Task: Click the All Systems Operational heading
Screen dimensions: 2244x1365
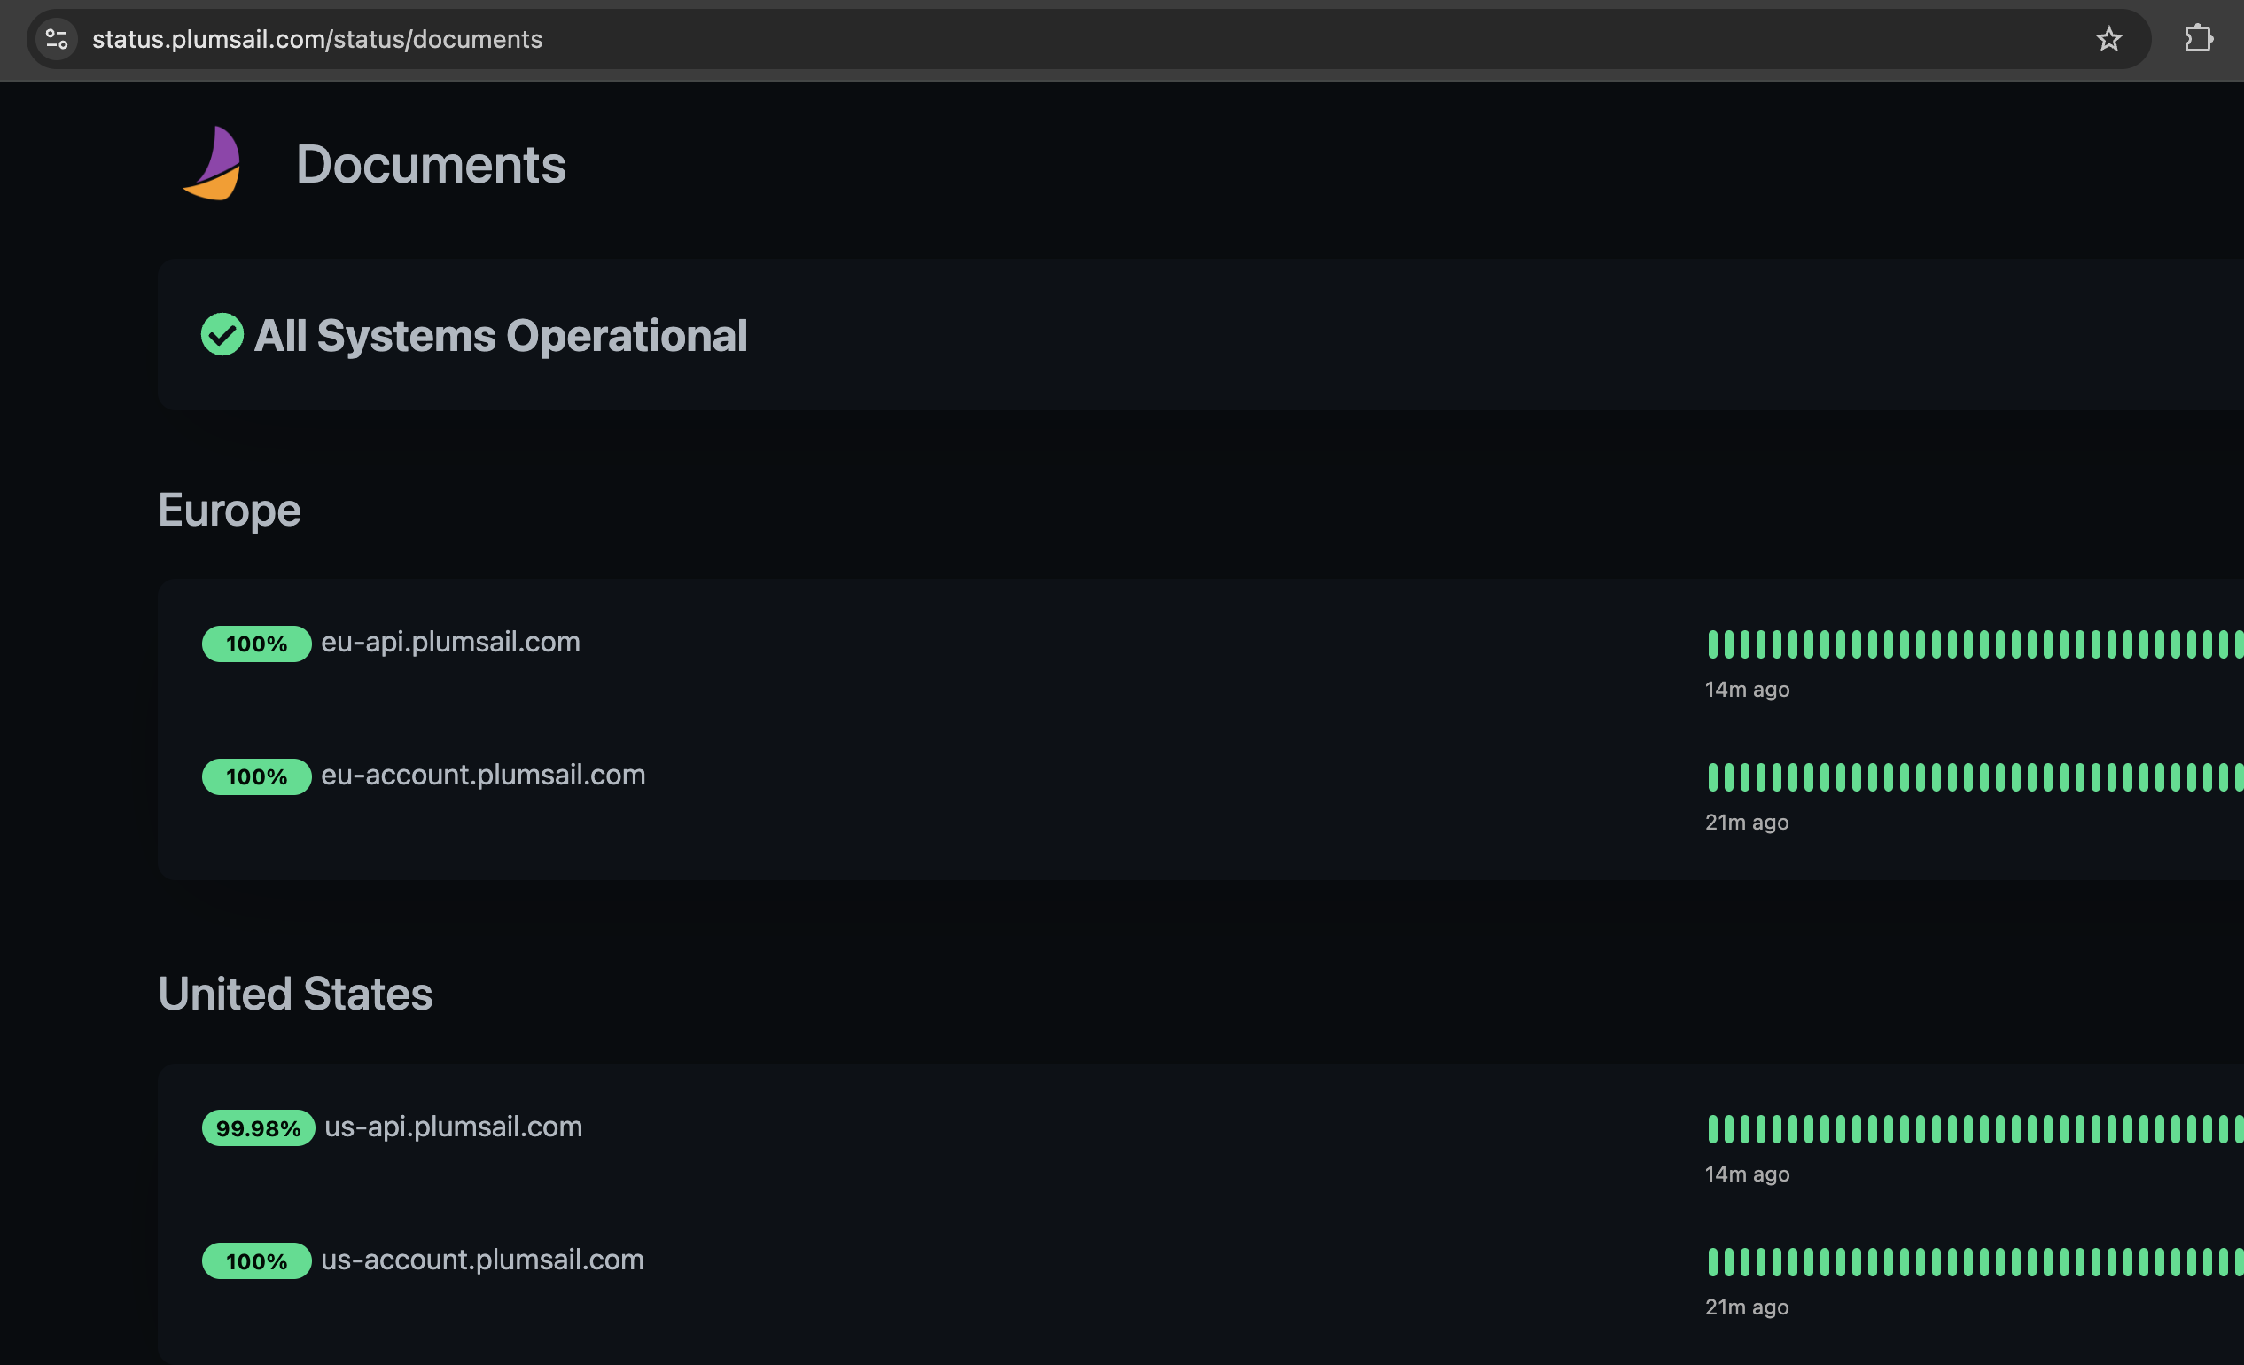Action: click(500, 335)
